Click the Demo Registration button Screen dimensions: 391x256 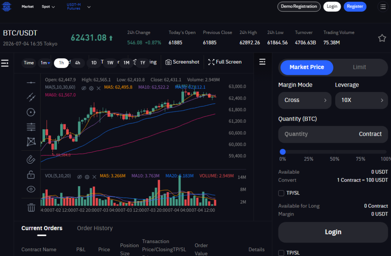[299, 7]
